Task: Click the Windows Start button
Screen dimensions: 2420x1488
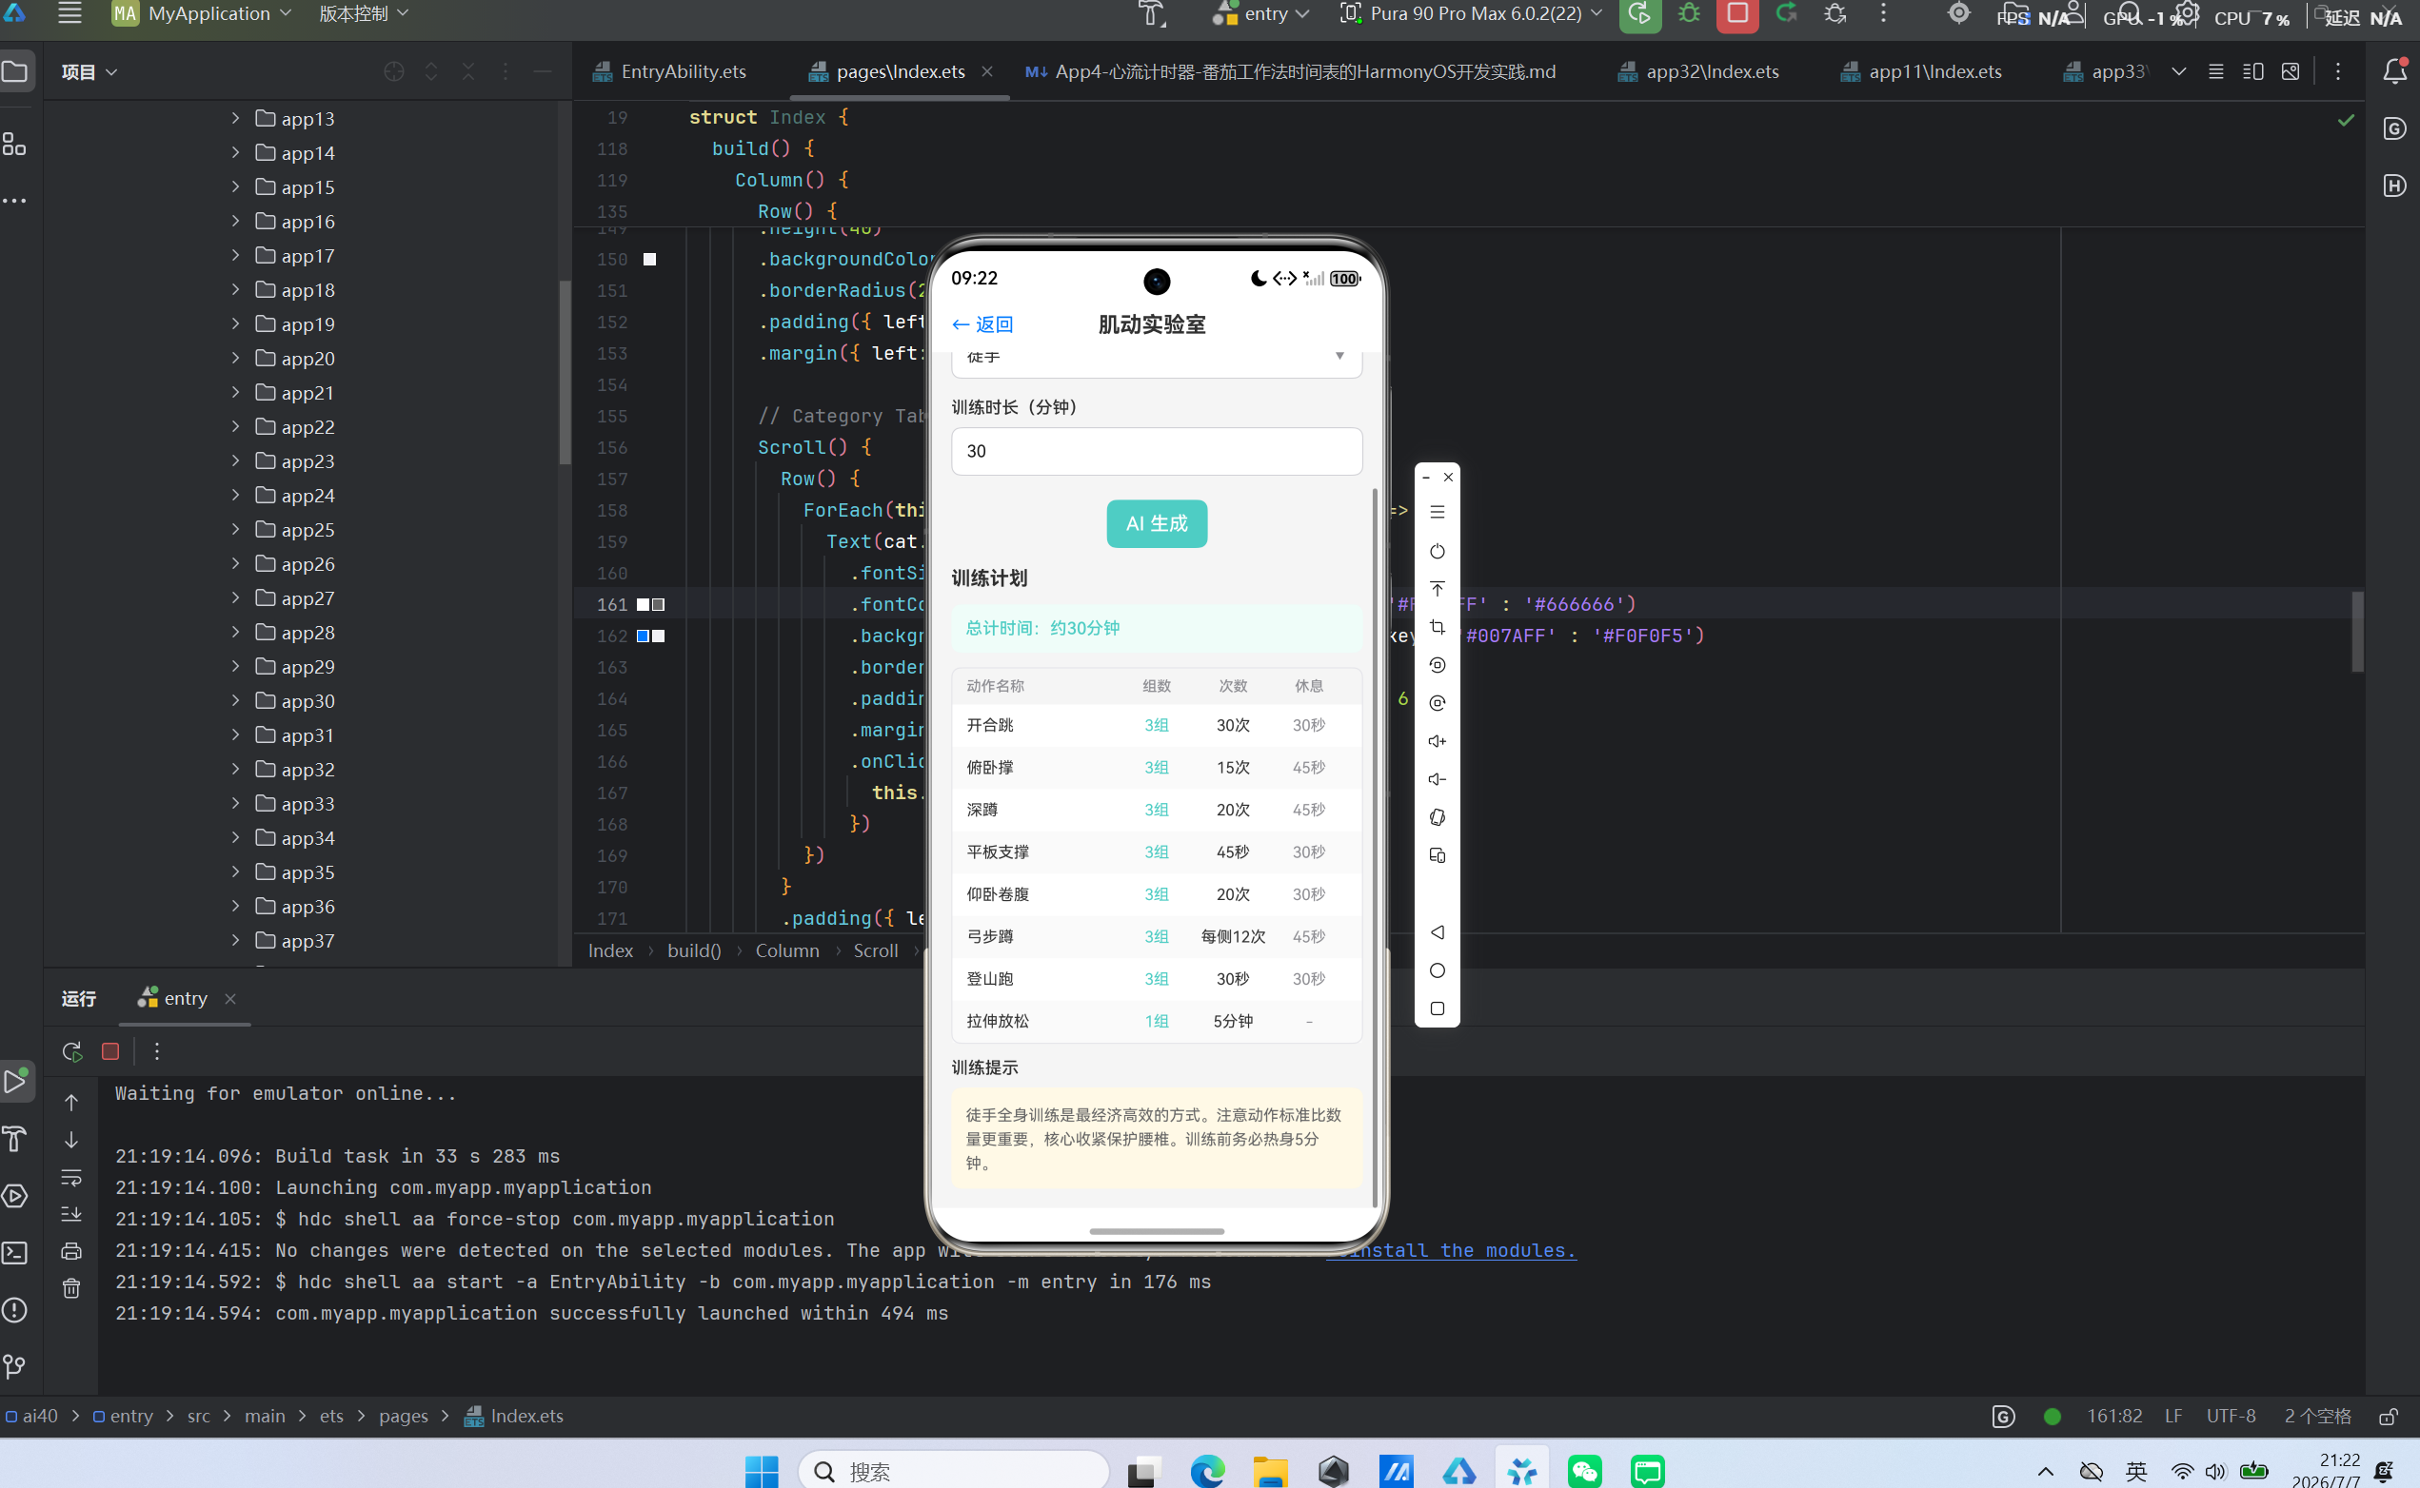Action: [x=761, y=1471]
